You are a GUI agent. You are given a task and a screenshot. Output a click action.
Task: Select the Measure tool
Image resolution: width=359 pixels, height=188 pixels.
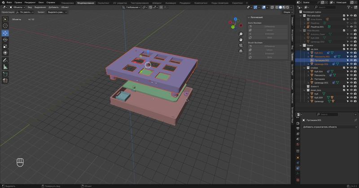coord(5,67)
